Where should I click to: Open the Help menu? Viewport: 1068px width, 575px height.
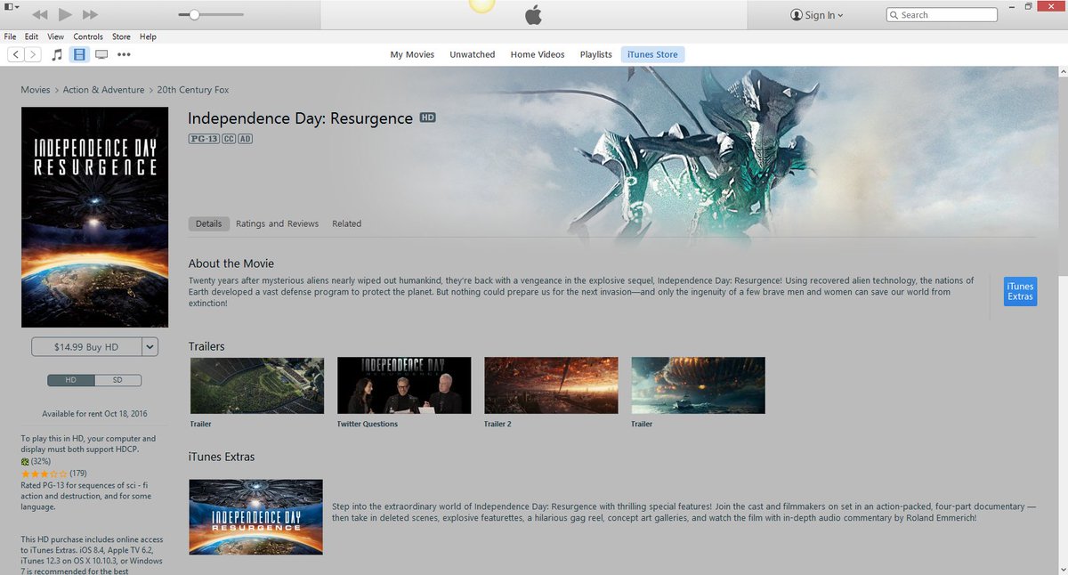click(x=148, y=36)
